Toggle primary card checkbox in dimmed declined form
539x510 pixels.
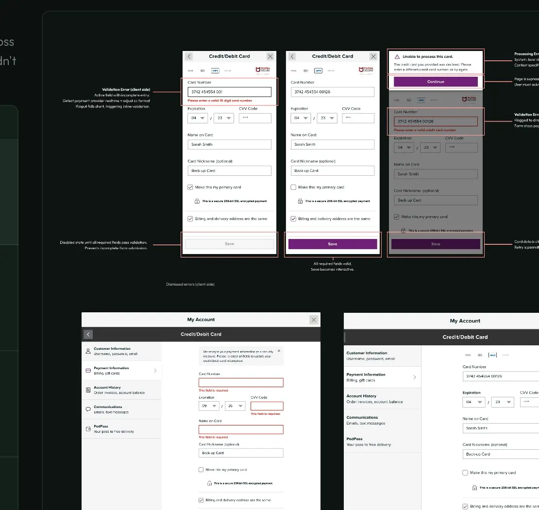396,217
